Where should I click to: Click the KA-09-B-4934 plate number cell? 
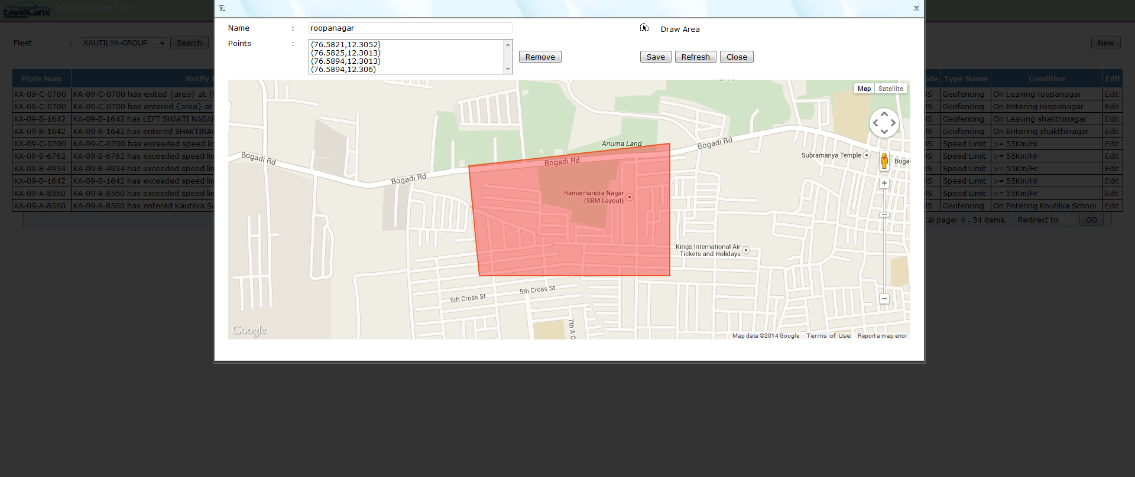pos(40,168)
